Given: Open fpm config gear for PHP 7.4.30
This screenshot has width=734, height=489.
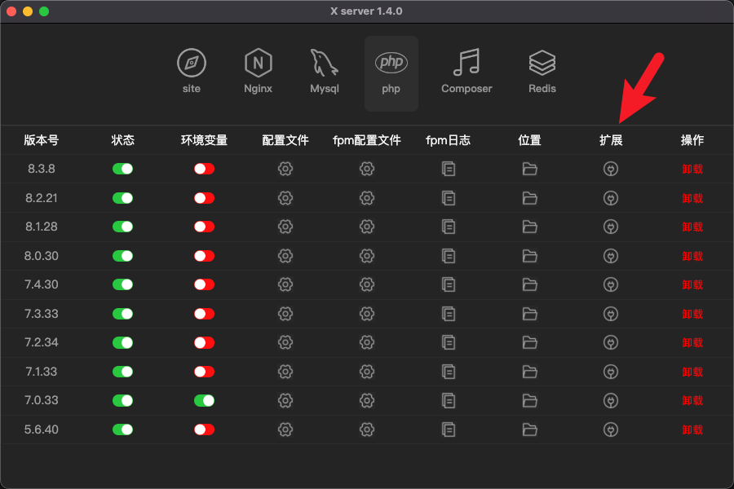Looking at the screenshot, I should (x=367, y=284).
